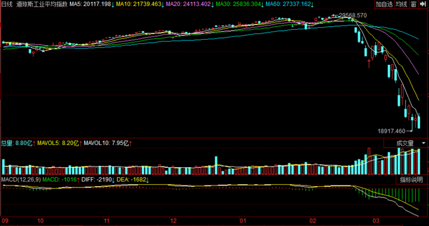429x226 pixels.
Task: Click the DIFF: -2190 value
Action: point(97,180)
